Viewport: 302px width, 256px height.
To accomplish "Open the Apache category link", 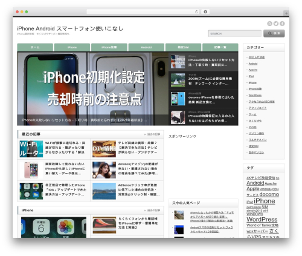I will [x=253, y=70].
